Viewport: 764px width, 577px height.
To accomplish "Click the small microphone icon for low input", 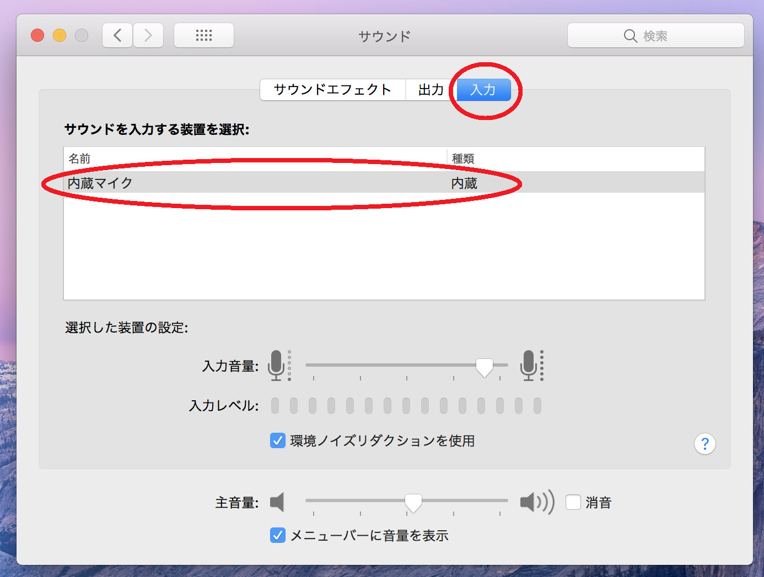I will tap(279, 366).
